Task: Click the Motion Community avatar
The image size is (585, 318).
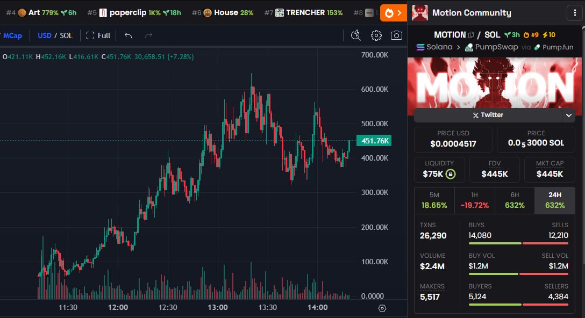Action: click(x=420, y=13)
